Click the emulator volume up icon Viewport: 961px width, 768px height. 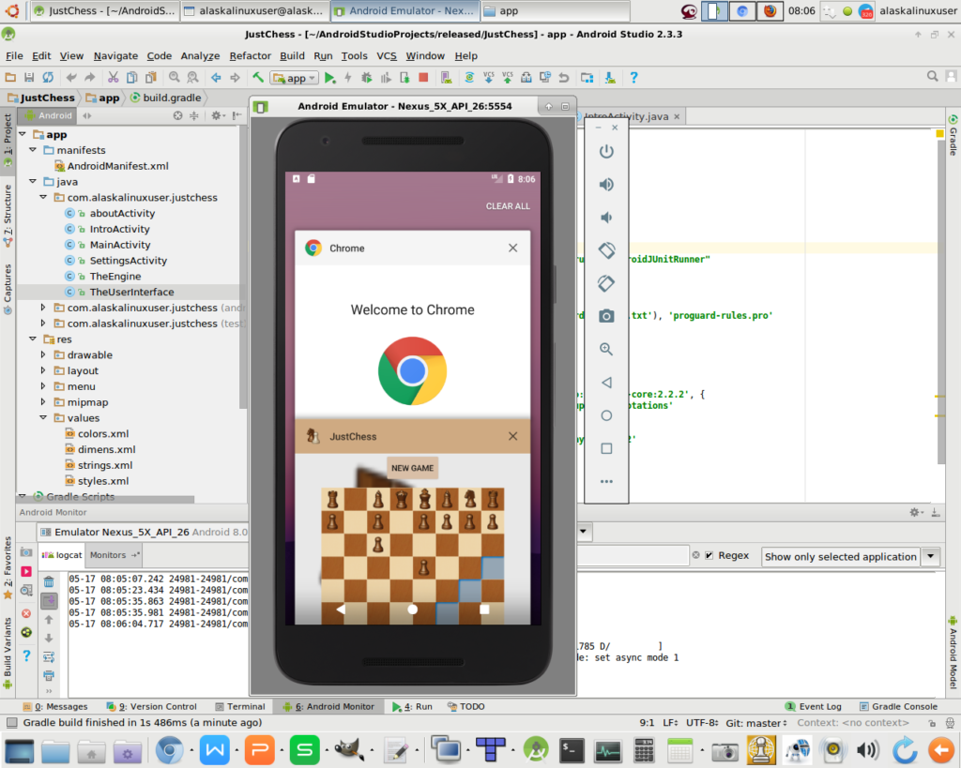(606, 185)
